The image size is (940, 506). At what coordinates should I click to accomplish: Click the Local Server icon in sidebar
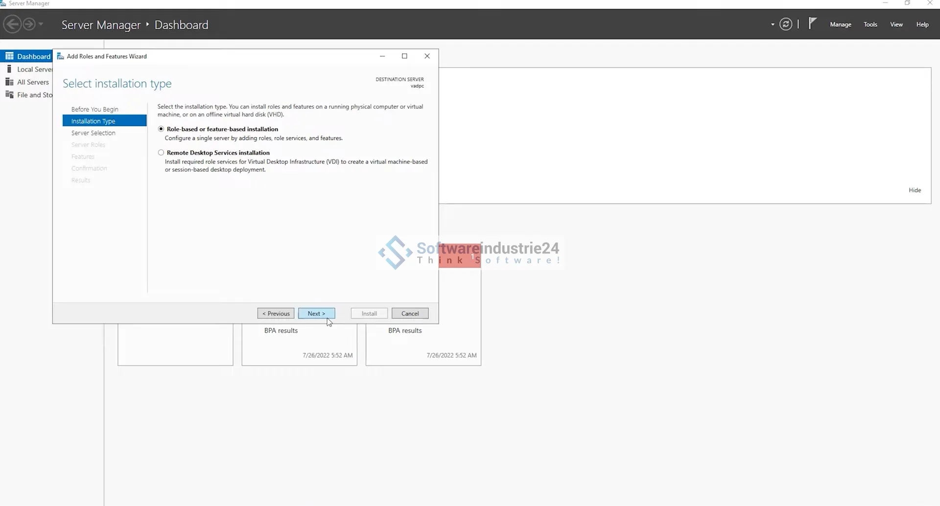[9, 69]
